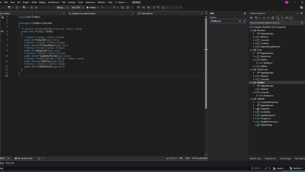Click the restart circular arrow icon in toolbar
Screen dimensions: 305x172
[114, 7]
